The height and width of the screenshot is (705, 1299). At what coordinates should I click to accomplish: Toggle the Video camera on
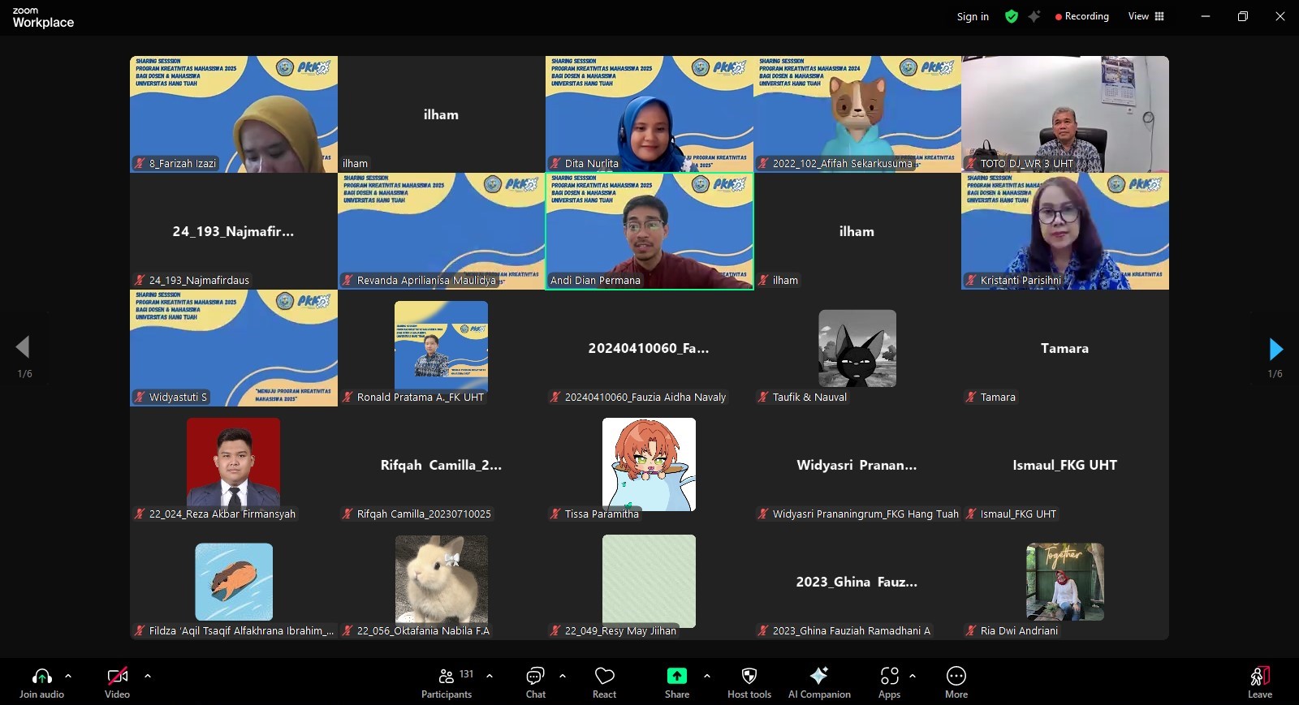click(x=117, y=682)
